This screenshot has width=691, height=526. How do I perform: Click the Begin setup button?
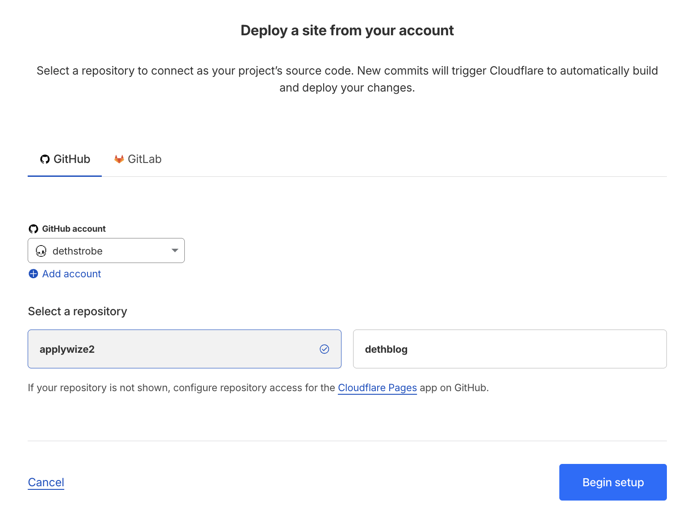(612, 482)
